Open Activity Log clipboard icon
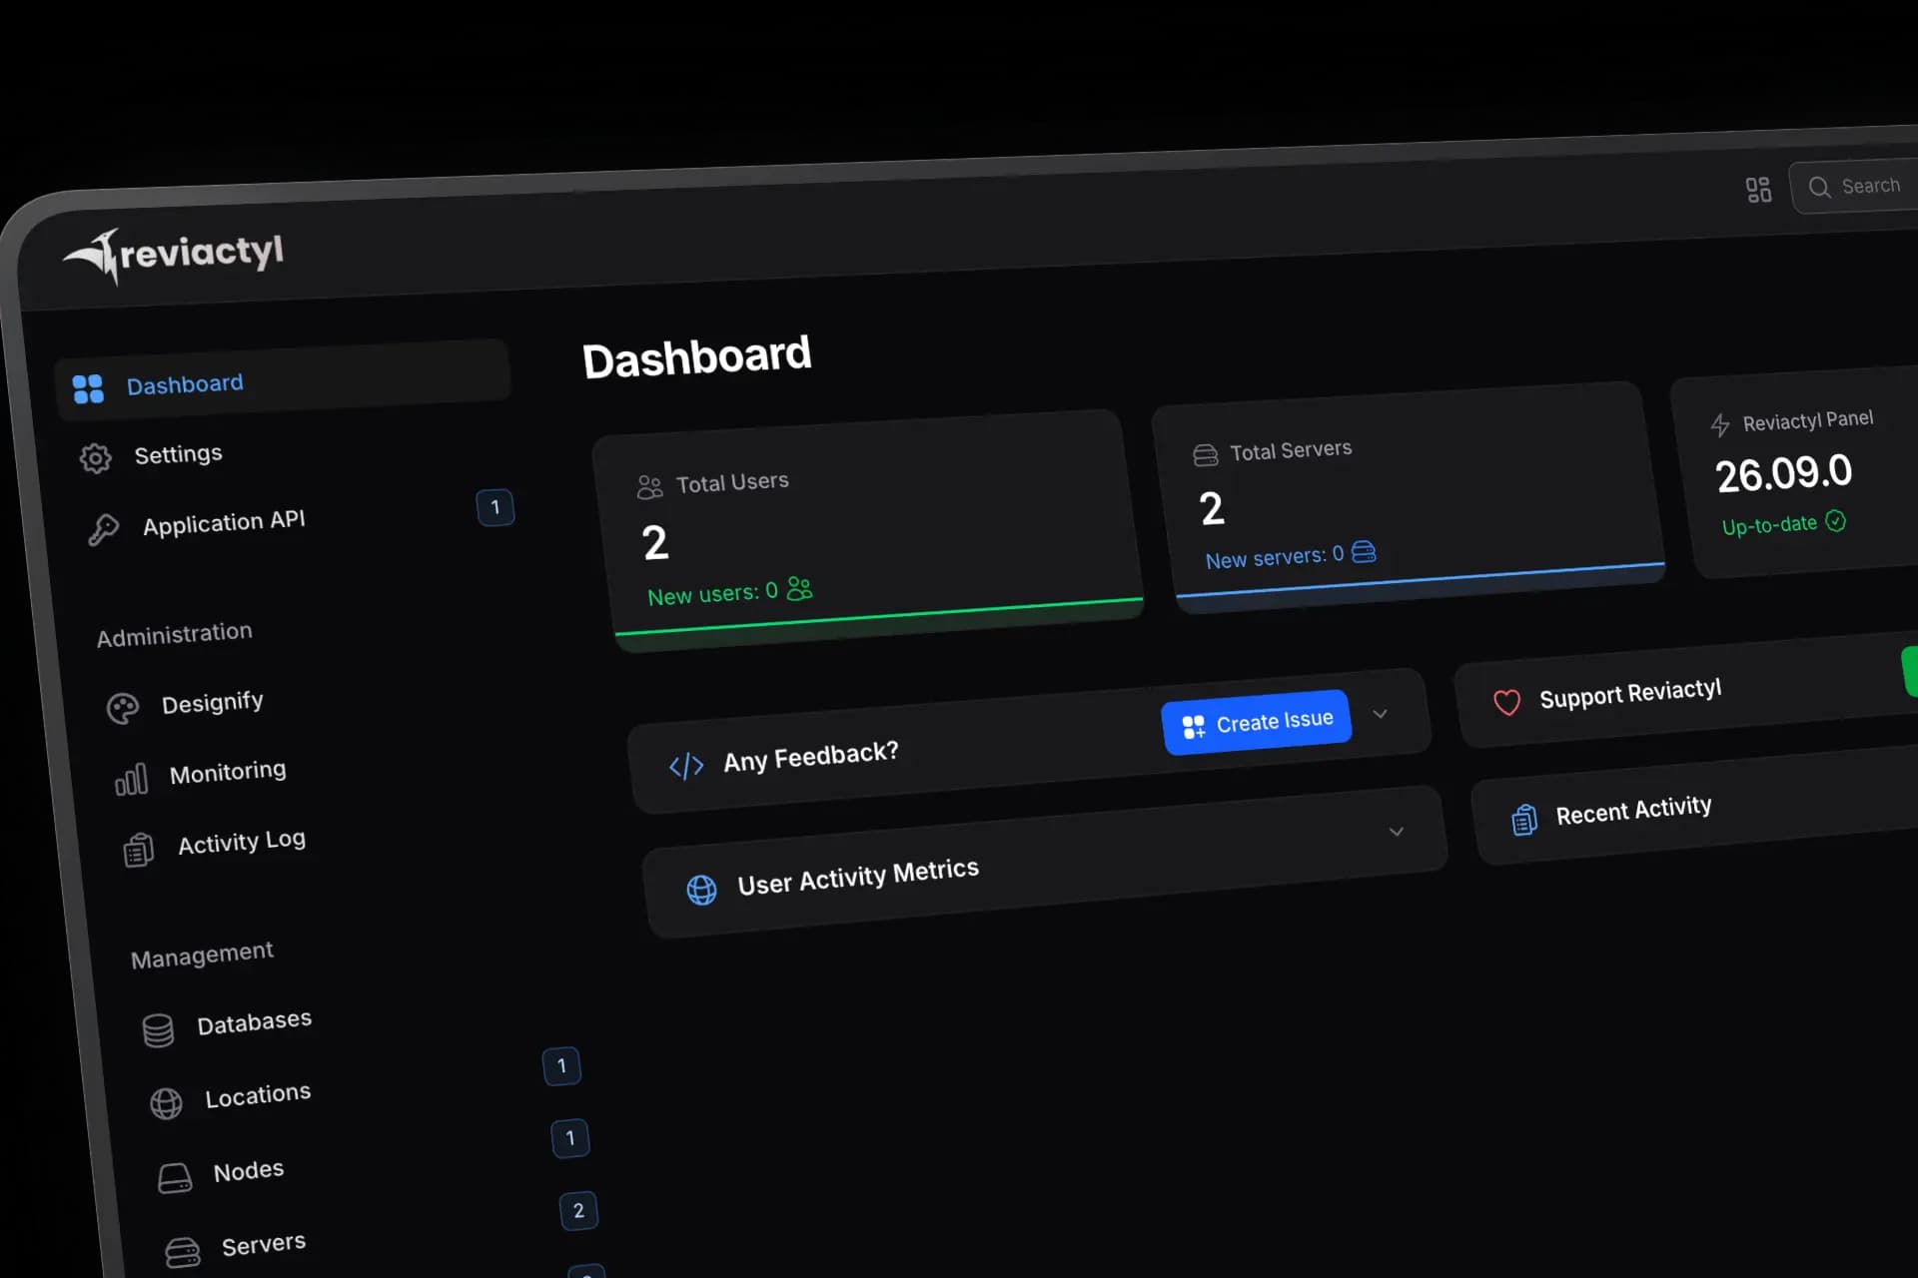The height and width of the screenshot is (1278, 1918). [139, 850]
